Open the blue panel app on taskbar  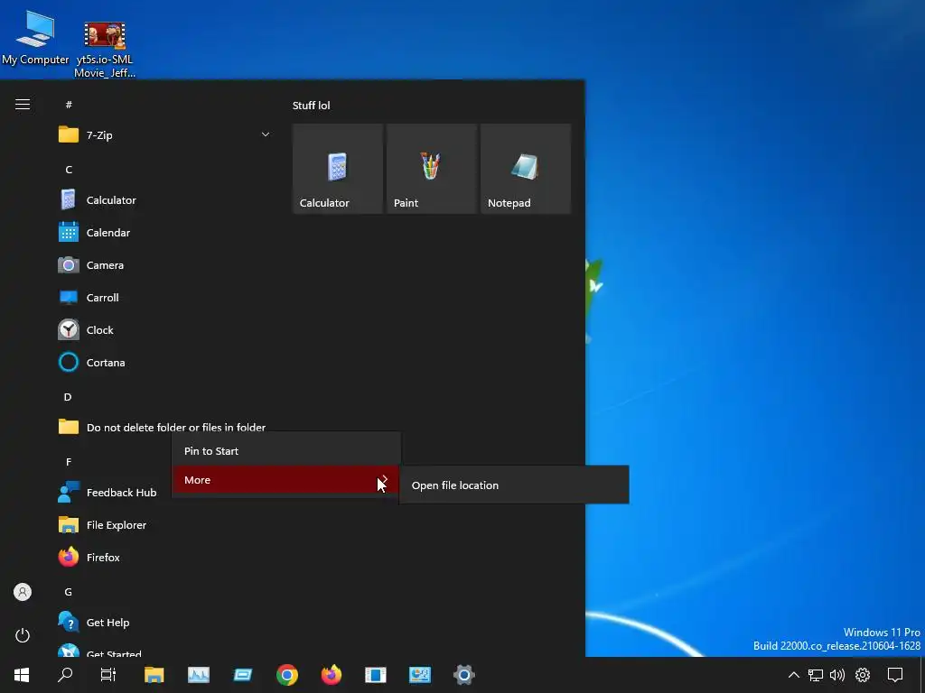pos(375,675)
